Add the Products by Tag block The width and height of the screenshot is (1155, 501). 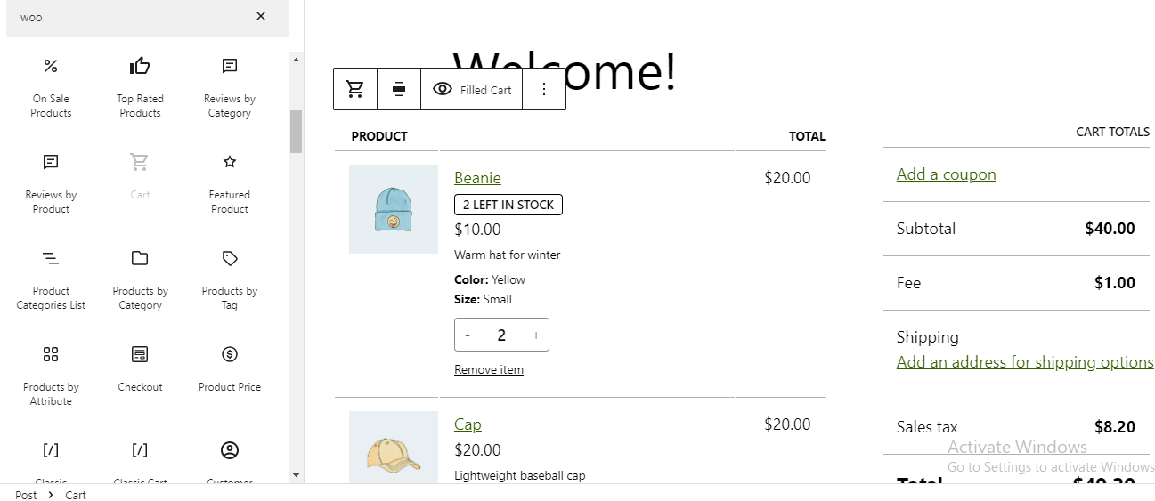[x=230, y=279]
